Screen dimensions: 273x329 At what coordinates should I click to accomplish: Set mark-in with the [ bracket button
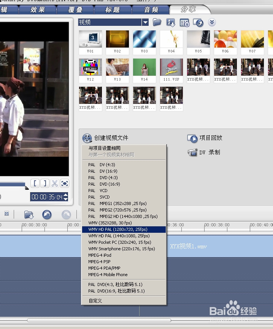[x=35, y=183]
